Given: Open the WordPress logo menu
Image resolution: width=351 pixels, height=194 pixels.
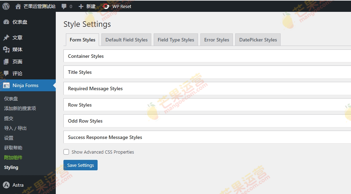Looking at the screenshot, I should 6,6.
